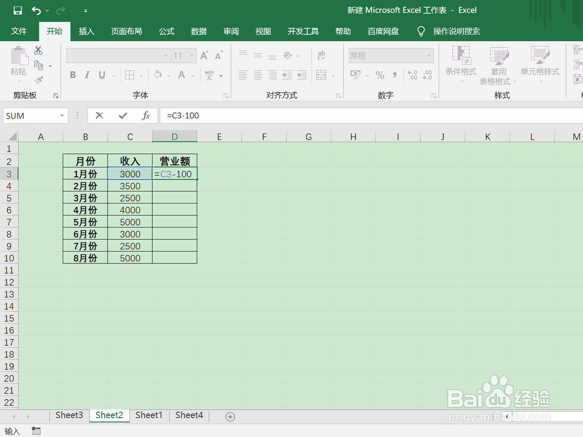
Task: Toggle bold formatting
Action: [73, 75]
